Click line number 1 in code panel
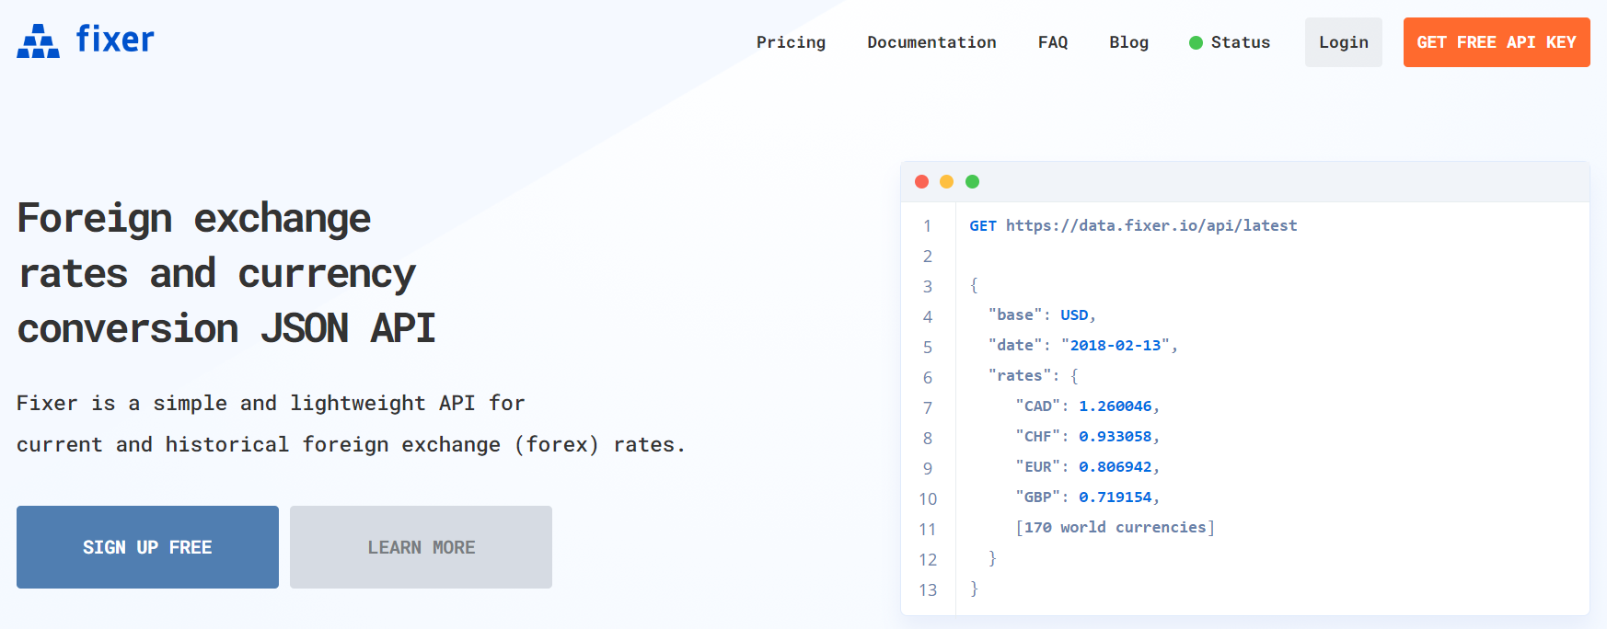The width and height of the screenshot is (1607, 629). (x=928, y=225)
